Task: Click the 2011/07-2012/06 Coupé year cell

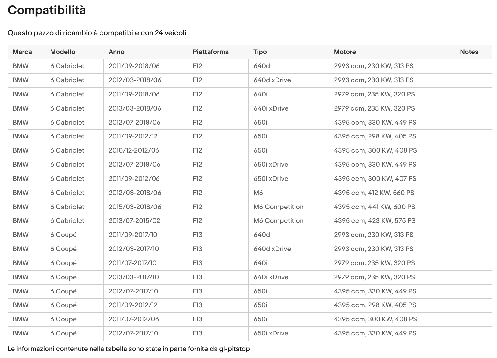Action: tap(146, 319)
